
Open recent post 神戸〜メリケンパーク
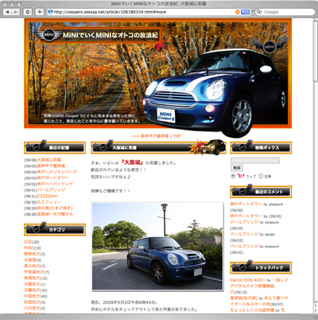(56, 172)
